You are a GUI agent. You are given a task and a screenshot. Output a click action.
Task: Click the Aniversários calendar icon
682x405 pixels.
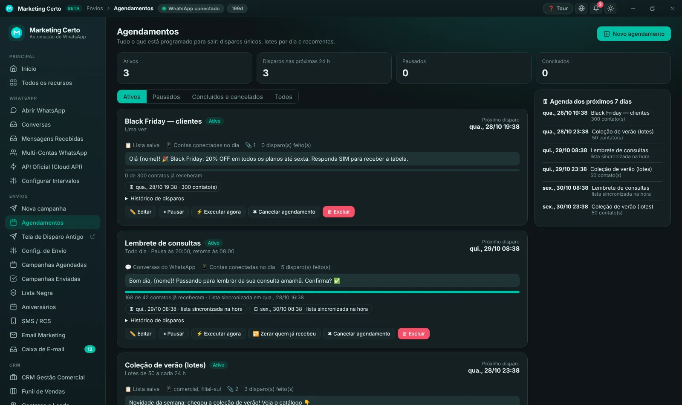coord(13,307)
